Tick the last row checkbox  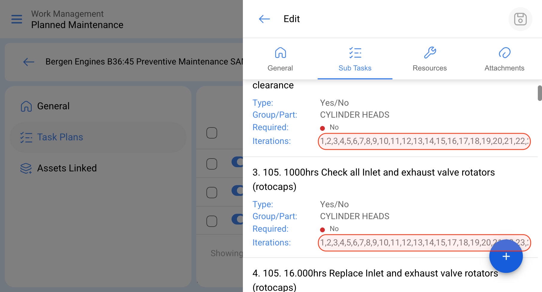tap(212, 221)
